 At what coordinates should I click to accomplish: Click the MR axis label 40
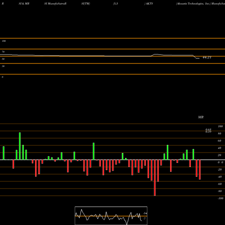(x=220, y=148)
